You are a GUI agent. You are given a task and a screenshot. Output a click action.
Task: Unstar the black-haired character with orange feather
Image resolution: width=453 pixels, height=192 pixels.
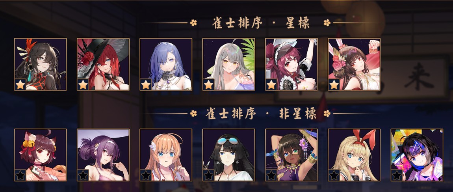coord(20,85)
